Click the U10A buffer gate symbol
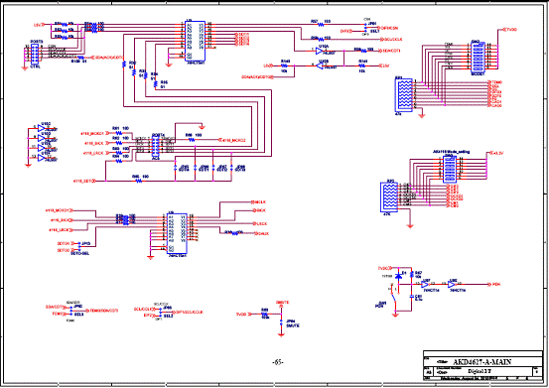Screen dimensions: 549x388 [x=319, y=51]
